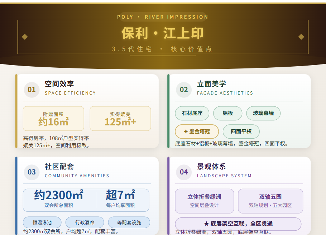Click the 约2300㎡ 双会所总面积 figure
The image size is (326, 235).
coord(59,198)
